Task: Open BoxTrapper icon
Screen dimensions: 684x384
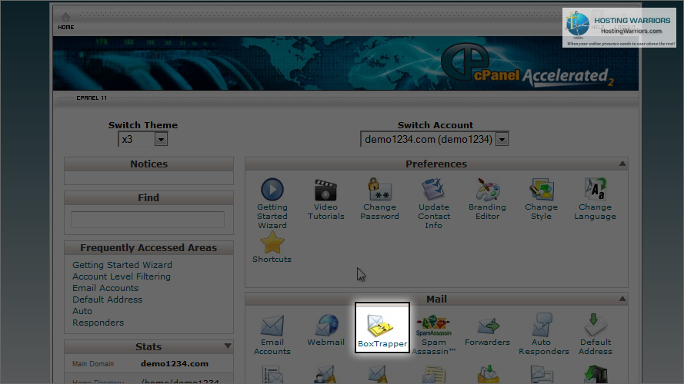Action: click(x=380, y=326)
